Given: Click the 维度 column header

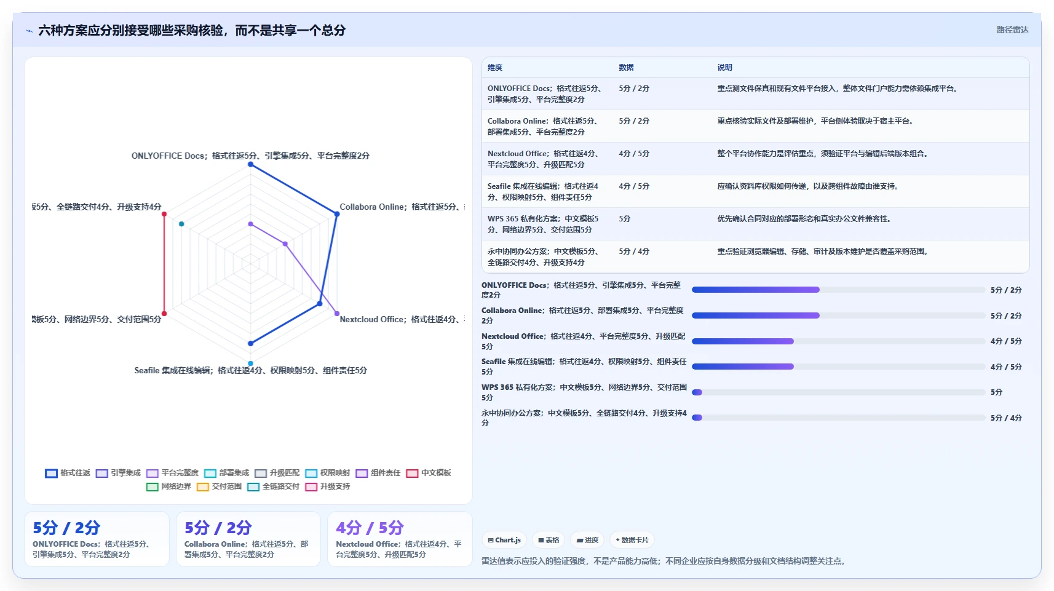Looking at the screenshot, I should click(495, 68).
